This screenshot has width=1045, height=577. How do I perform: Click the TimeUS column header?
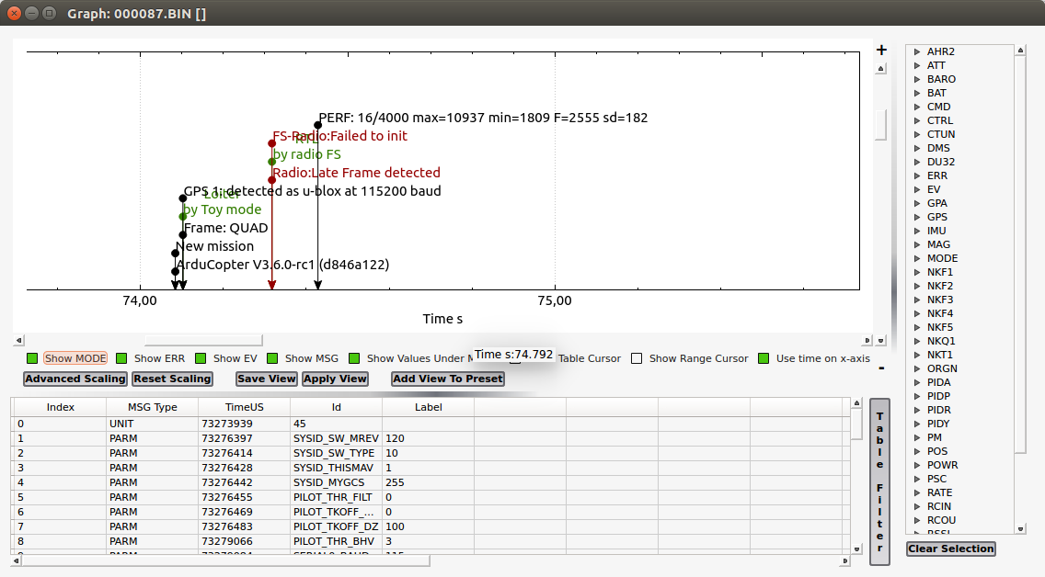(244, 407)
